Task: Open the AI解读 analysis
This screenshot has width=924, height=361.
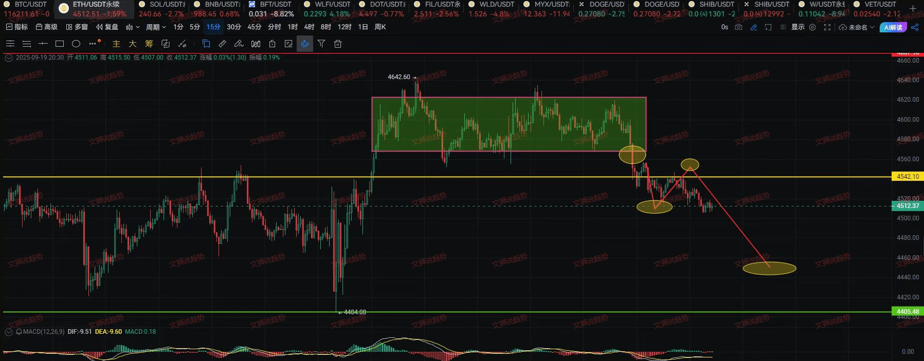Action: pos(893,27)
